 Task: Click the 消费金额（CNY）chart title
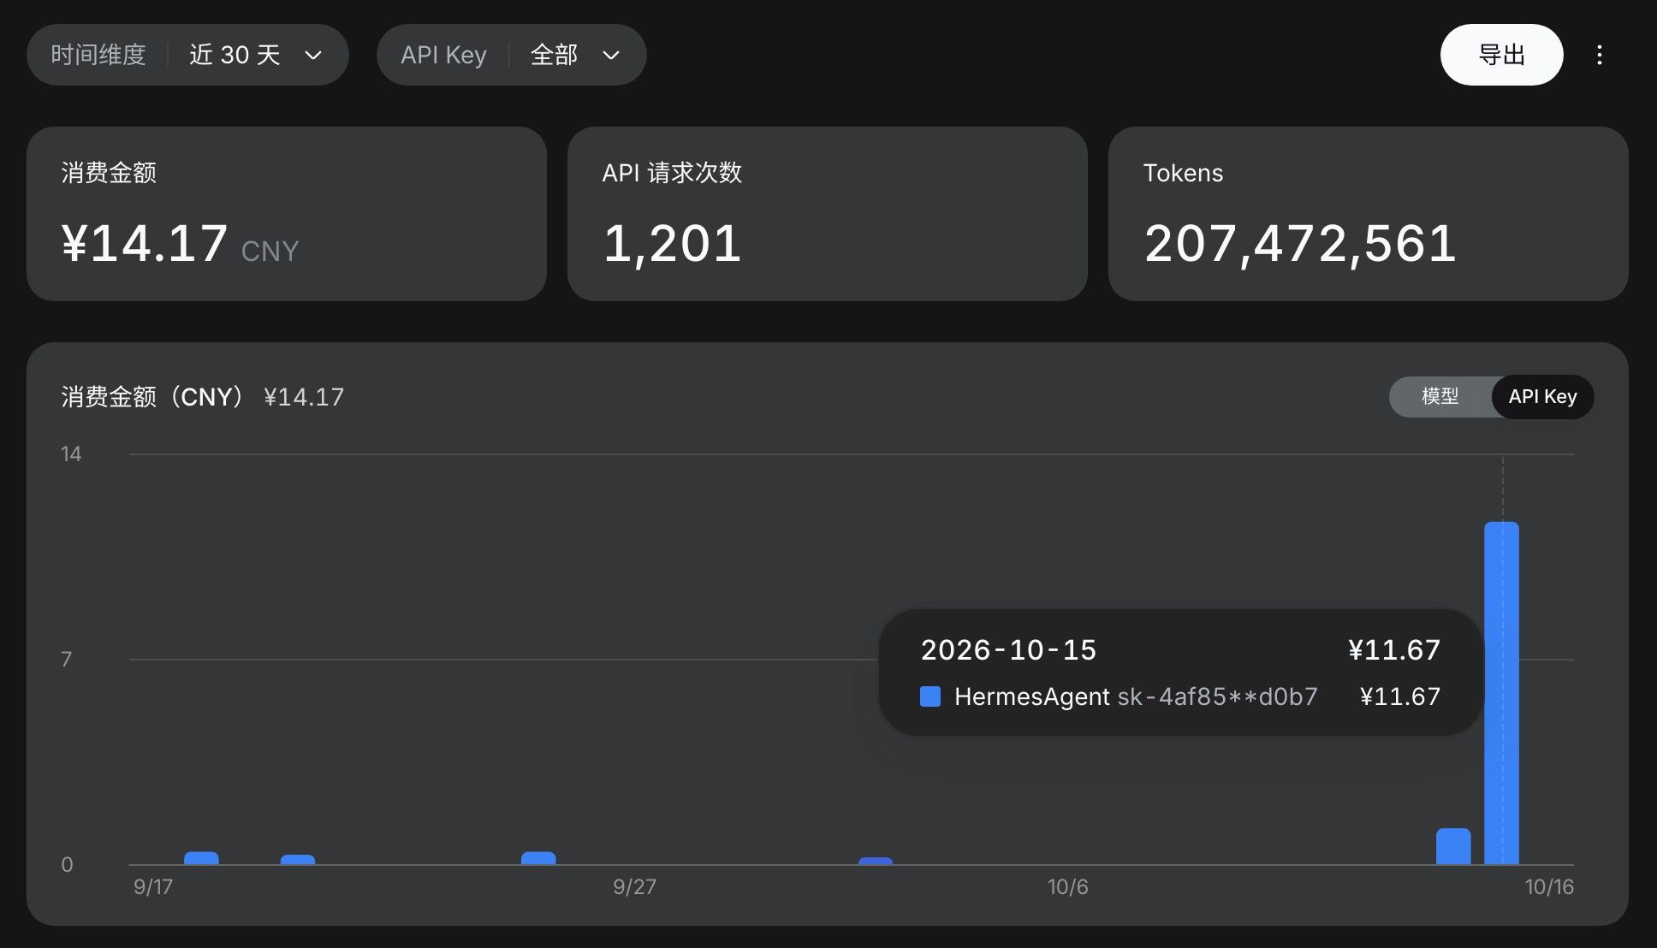tap(154, 397)
